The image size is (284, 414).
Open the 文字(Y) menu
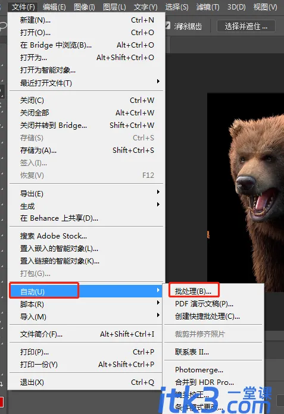pyautogui.click(x=145, y=7)
